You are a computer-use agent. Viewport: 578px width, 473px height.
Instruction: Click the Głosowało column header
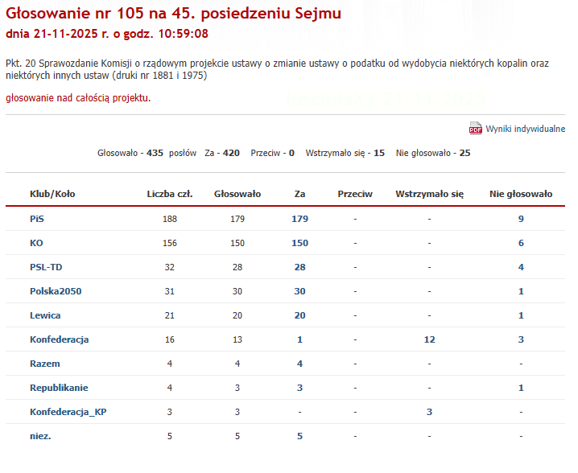click(x=237, y=194)
